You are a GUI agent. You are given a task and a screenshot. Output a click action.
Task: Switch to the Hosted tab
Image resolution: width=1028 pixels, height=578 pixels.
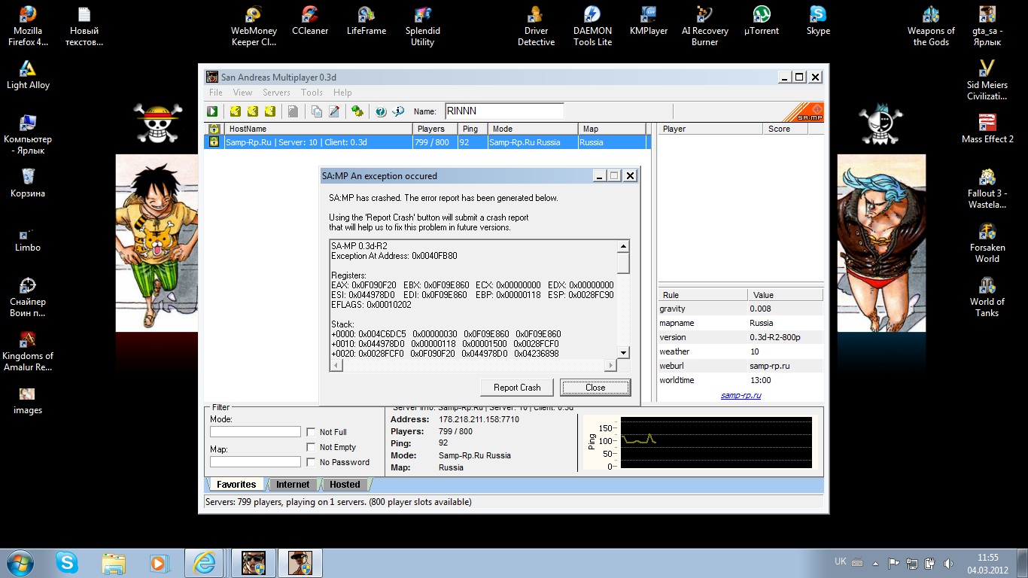tap(345, 485)
